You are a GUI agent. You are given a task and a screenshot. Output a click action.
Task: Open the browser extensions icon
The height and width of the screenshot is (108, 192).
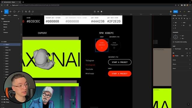point(182,5)
